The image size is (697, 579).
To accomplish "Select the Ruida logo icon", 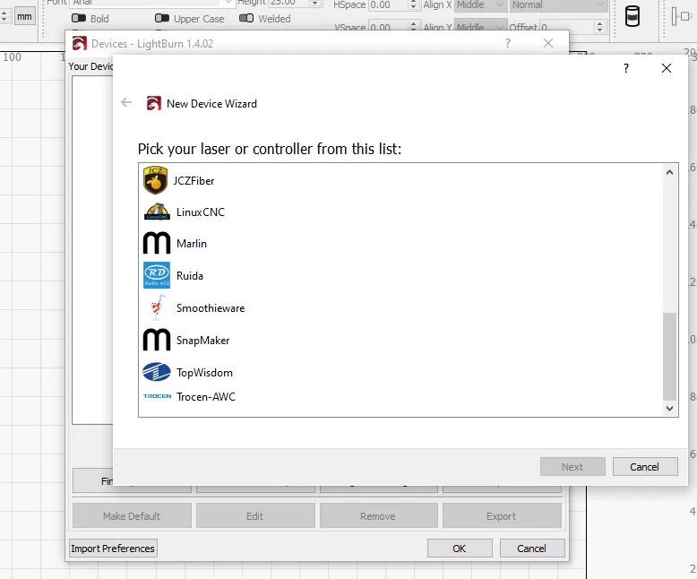I will (x=157, y=275).
